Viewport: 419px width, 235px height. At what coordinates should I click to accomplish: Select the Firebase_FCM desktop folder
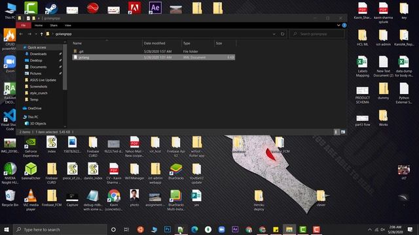(52, 198)
